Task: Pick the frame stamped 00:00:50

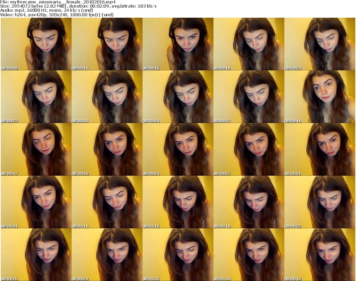Action: pos(107,149)
